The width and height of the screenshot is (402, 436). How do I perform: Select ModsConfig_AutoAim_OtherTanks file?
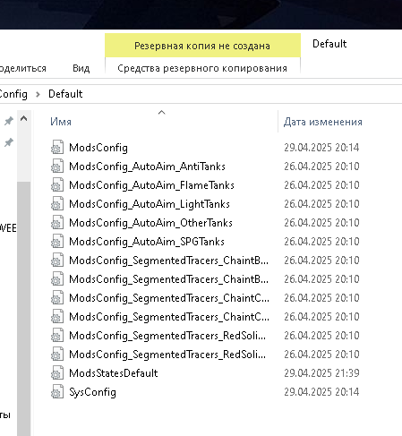150,223
